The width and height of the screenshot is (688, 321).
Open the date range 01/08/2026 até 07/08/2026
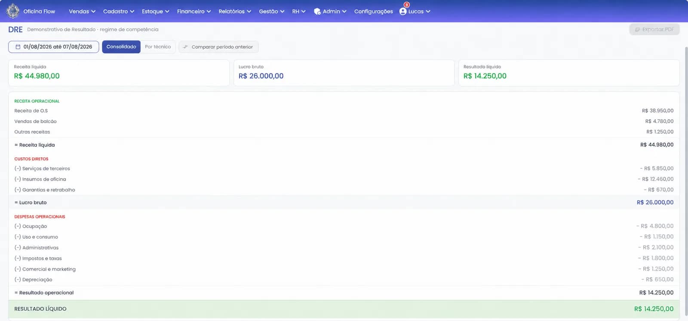tap(54, 47)
